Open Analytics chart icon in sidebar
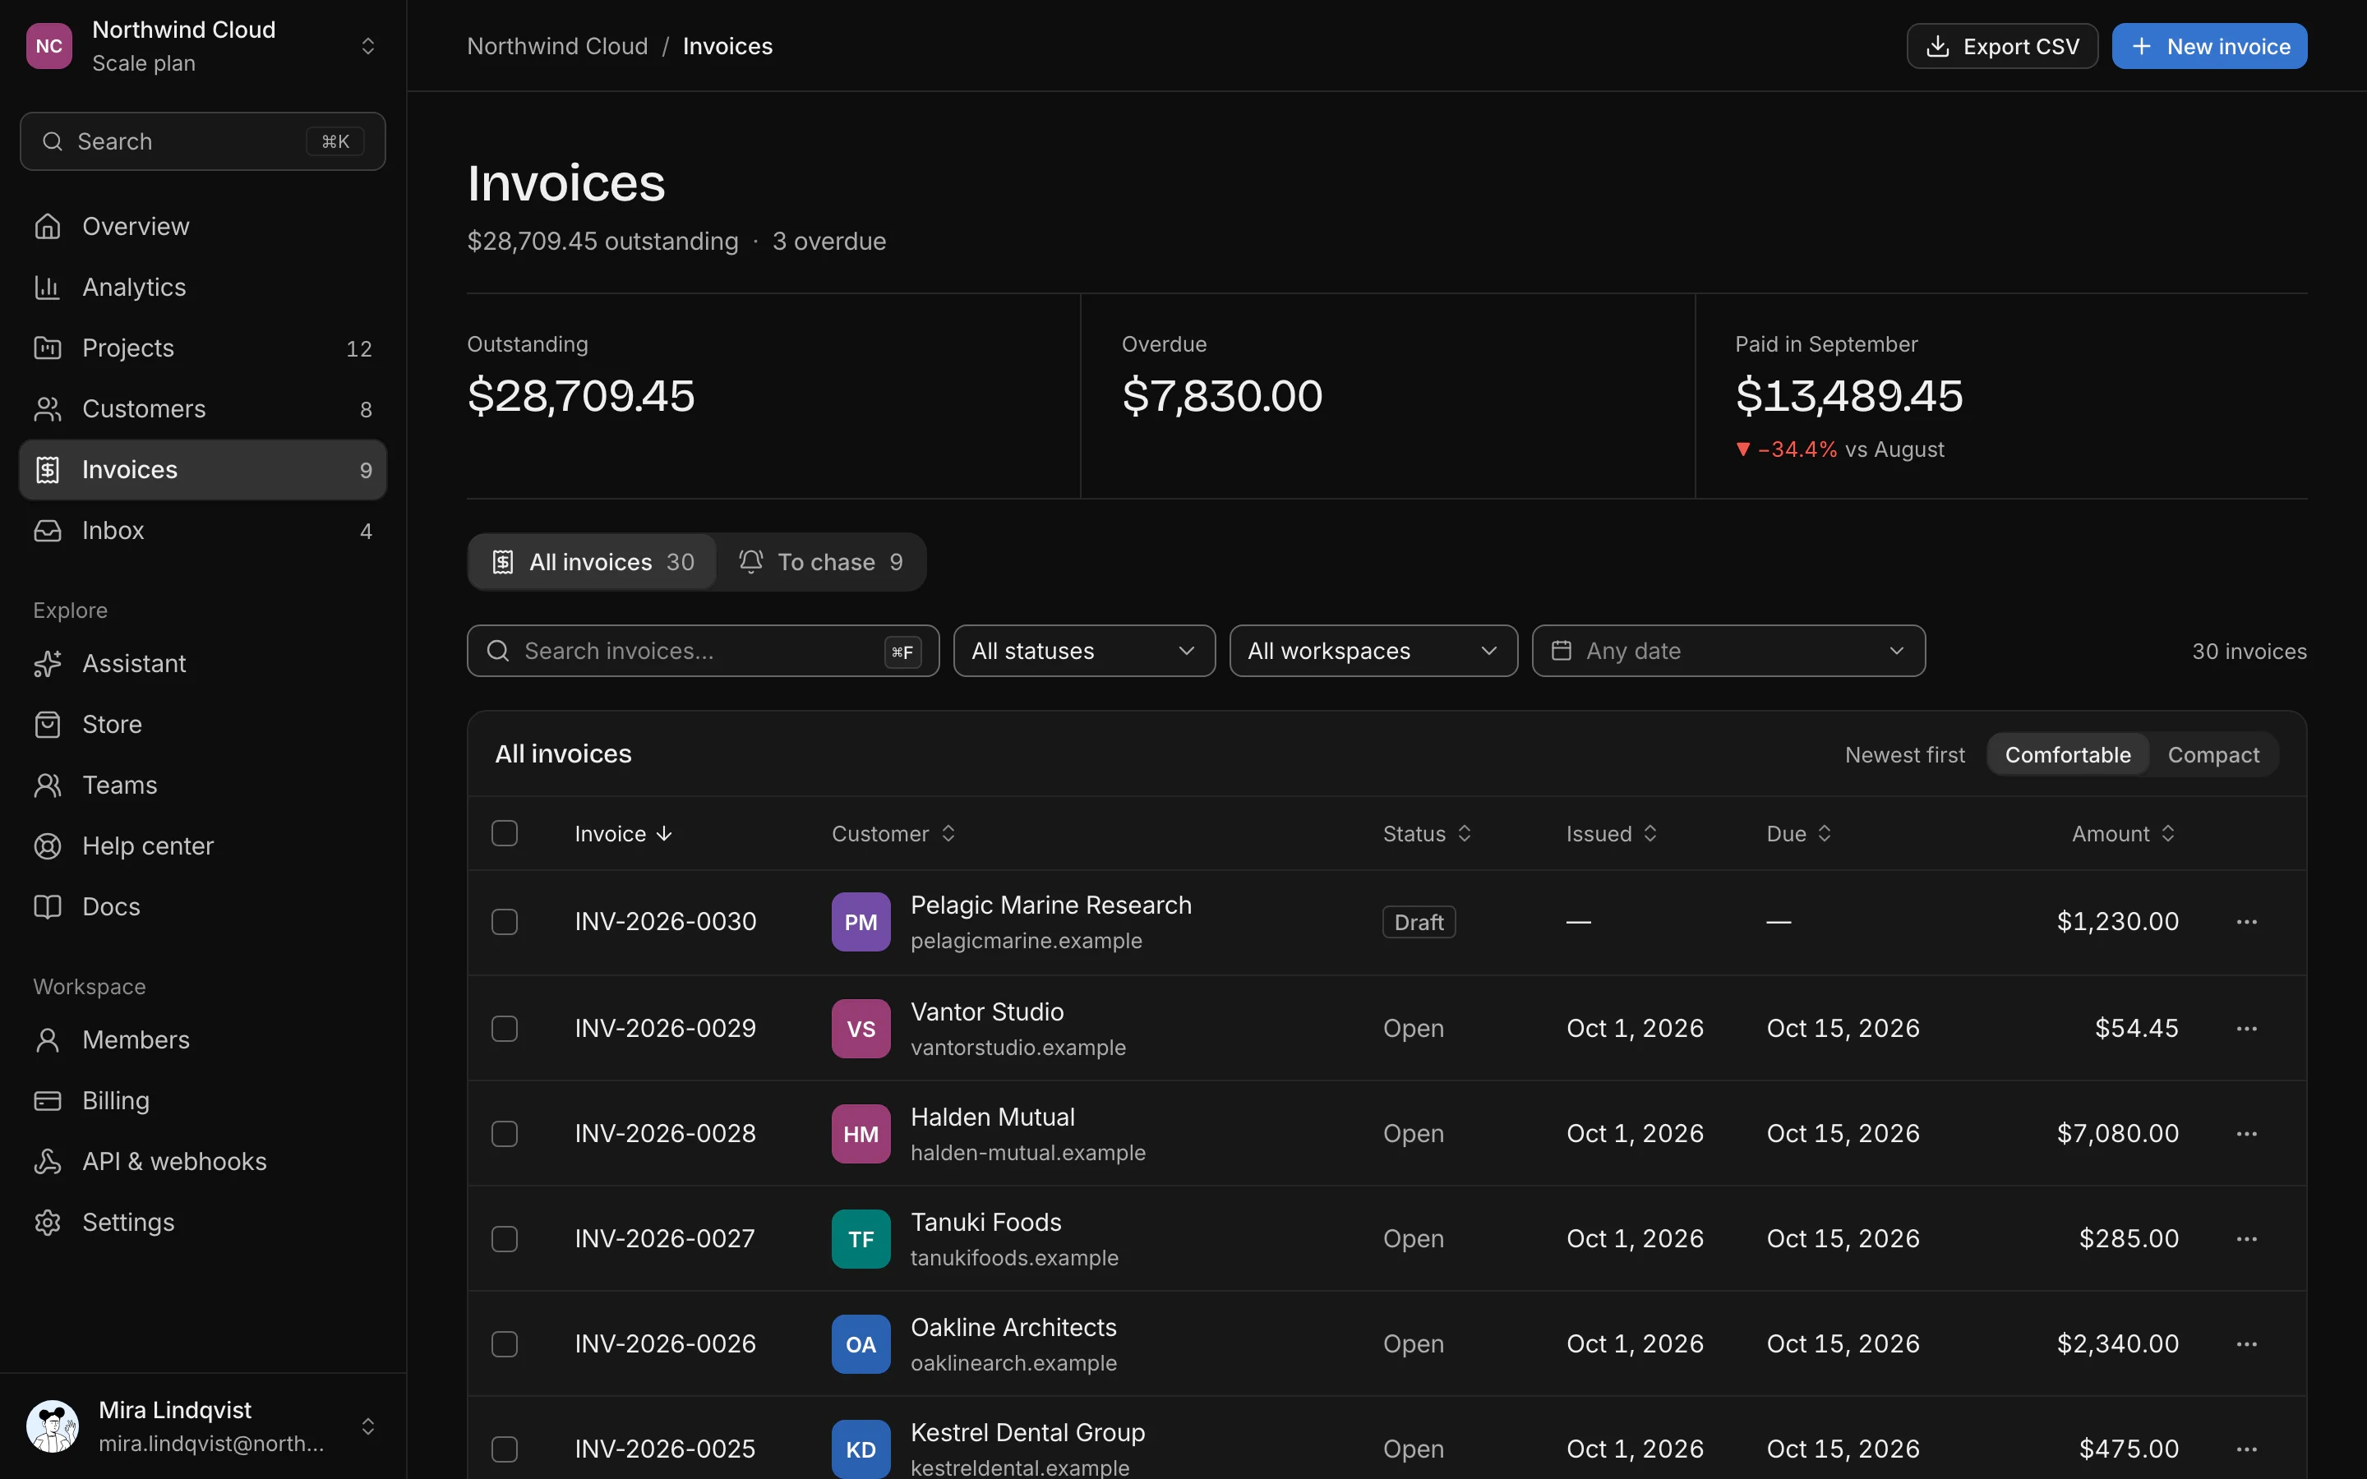2367x1479 pixels. tap(47, 287)
